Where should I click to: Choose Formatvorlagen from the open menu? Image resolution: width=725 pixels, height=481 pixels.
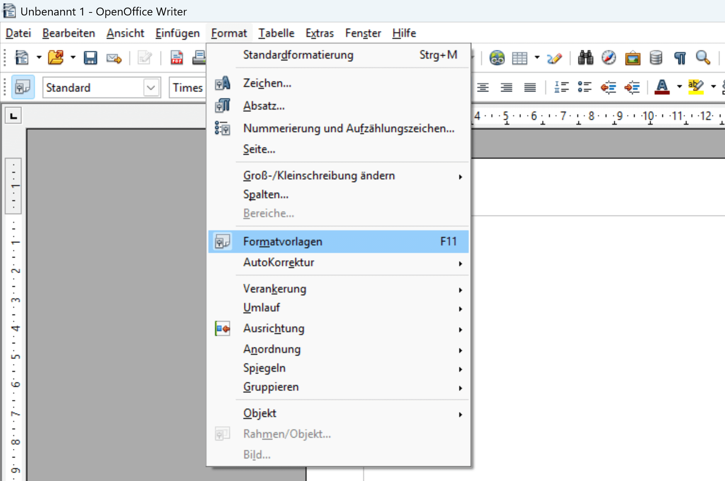(x=283, y=241)
